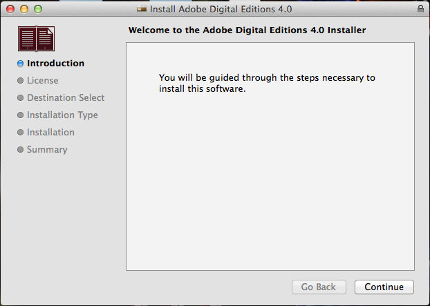Click the gray bullet beside License
This screenshot has width=430, height=306.
[x=21, y=81]
